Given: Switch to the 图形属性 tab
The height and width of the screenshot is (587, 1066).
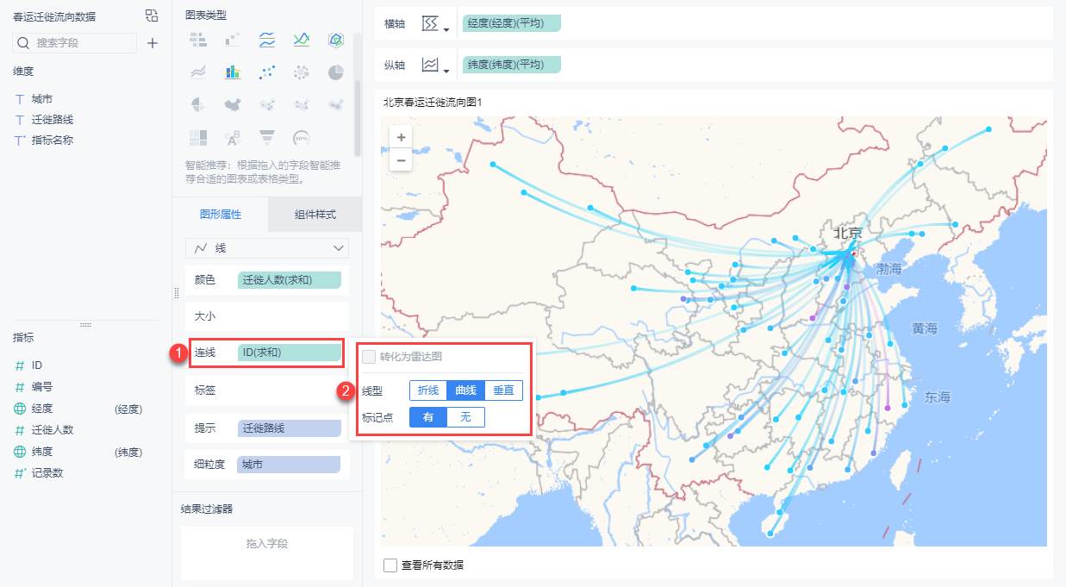Looking at the screenshot, I should [221, 215].
